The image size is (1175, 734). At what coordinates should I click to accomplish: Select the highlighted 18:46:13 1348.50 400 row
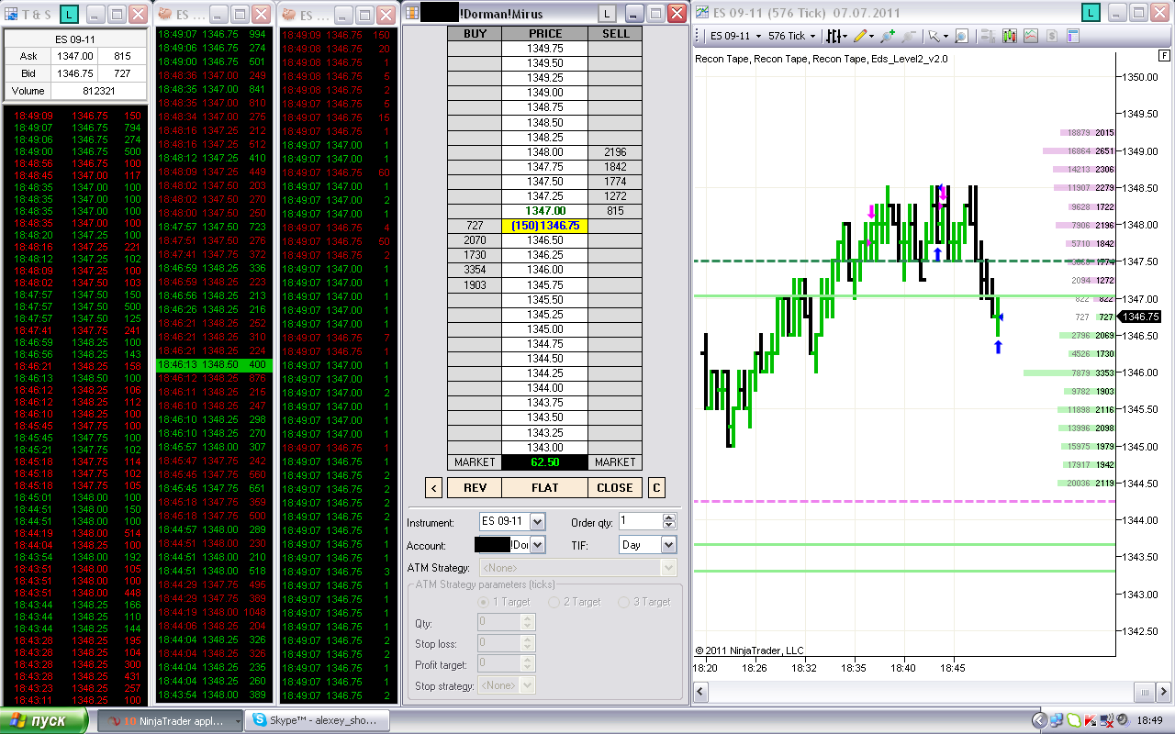[x=213, y=364]
